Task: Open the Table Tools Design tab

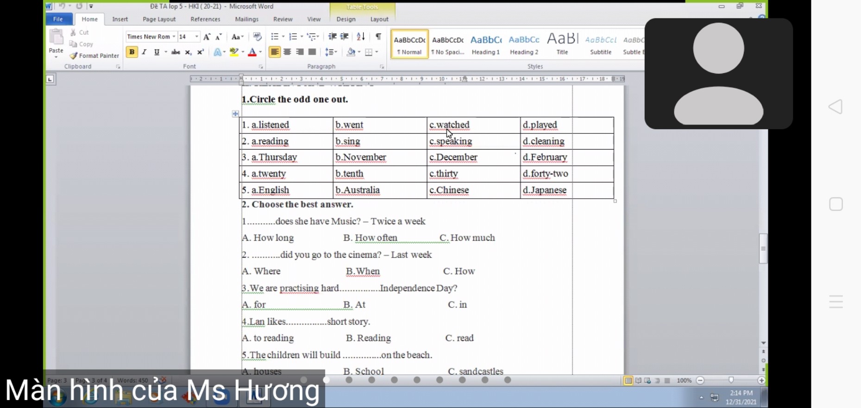Action: click(x=346, y=19)
